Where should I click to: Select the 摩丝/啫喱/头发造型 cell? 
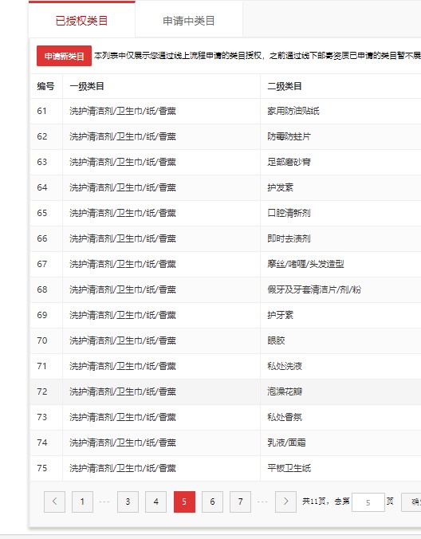305,264
